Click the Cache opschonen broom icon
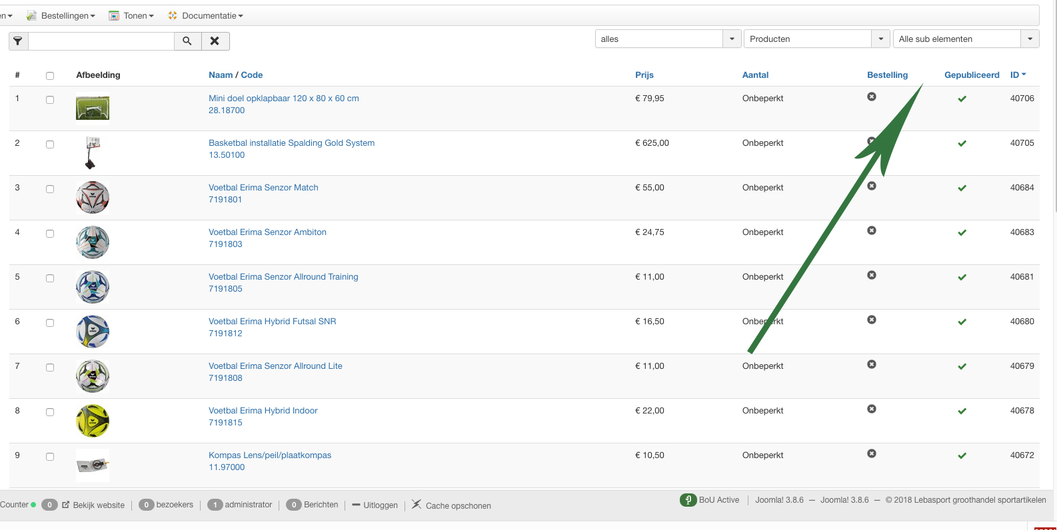This screenshot has width=1057, height=530. pos(417,504)
